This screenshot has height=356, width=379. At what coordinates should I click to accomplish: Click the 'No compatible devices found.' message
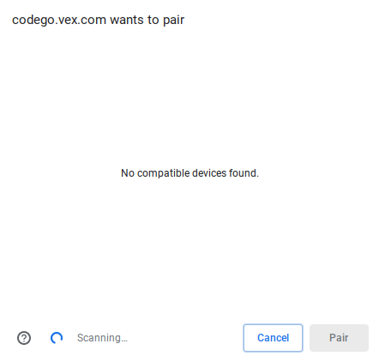pos(189,173)
